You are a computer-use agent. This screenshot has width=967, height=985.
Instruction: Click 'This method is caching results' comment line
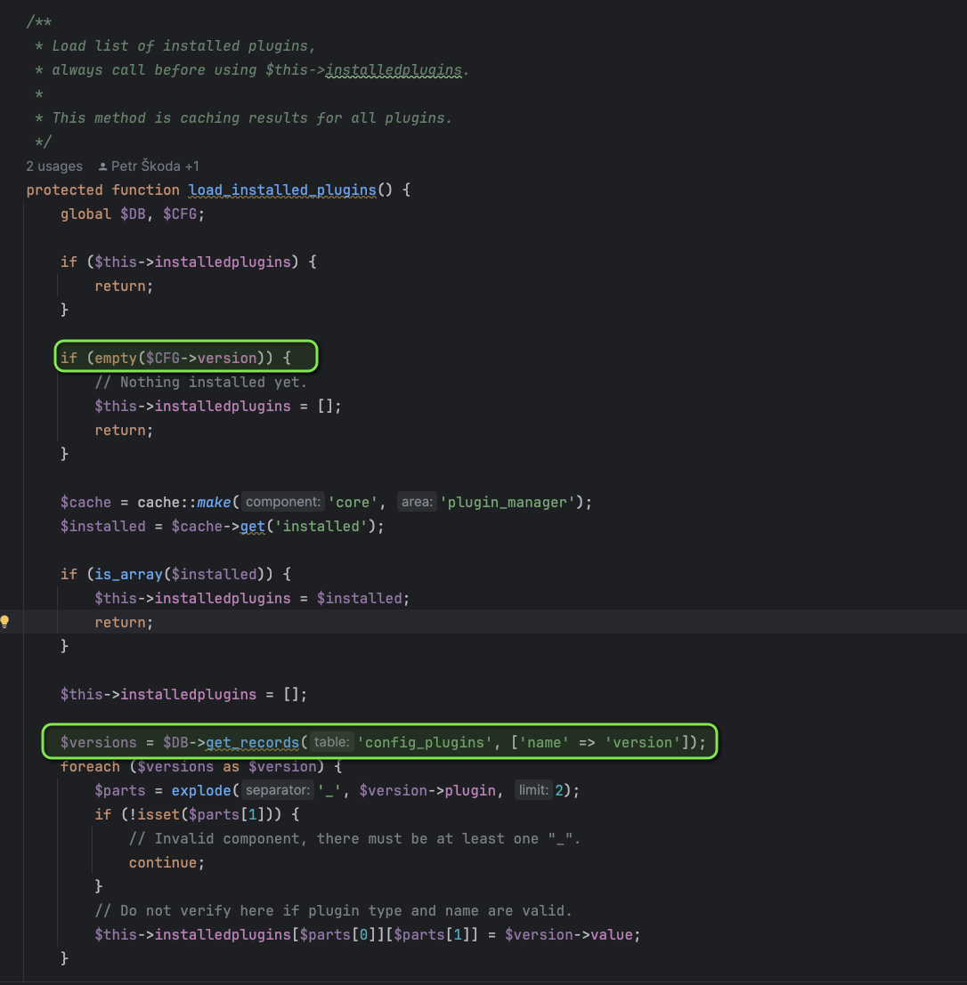(x=252, y=118)
